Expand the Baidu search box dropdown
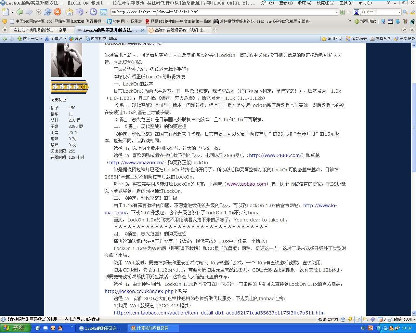Viewport: 416px width, 333px height. click(x=399, y=12)
